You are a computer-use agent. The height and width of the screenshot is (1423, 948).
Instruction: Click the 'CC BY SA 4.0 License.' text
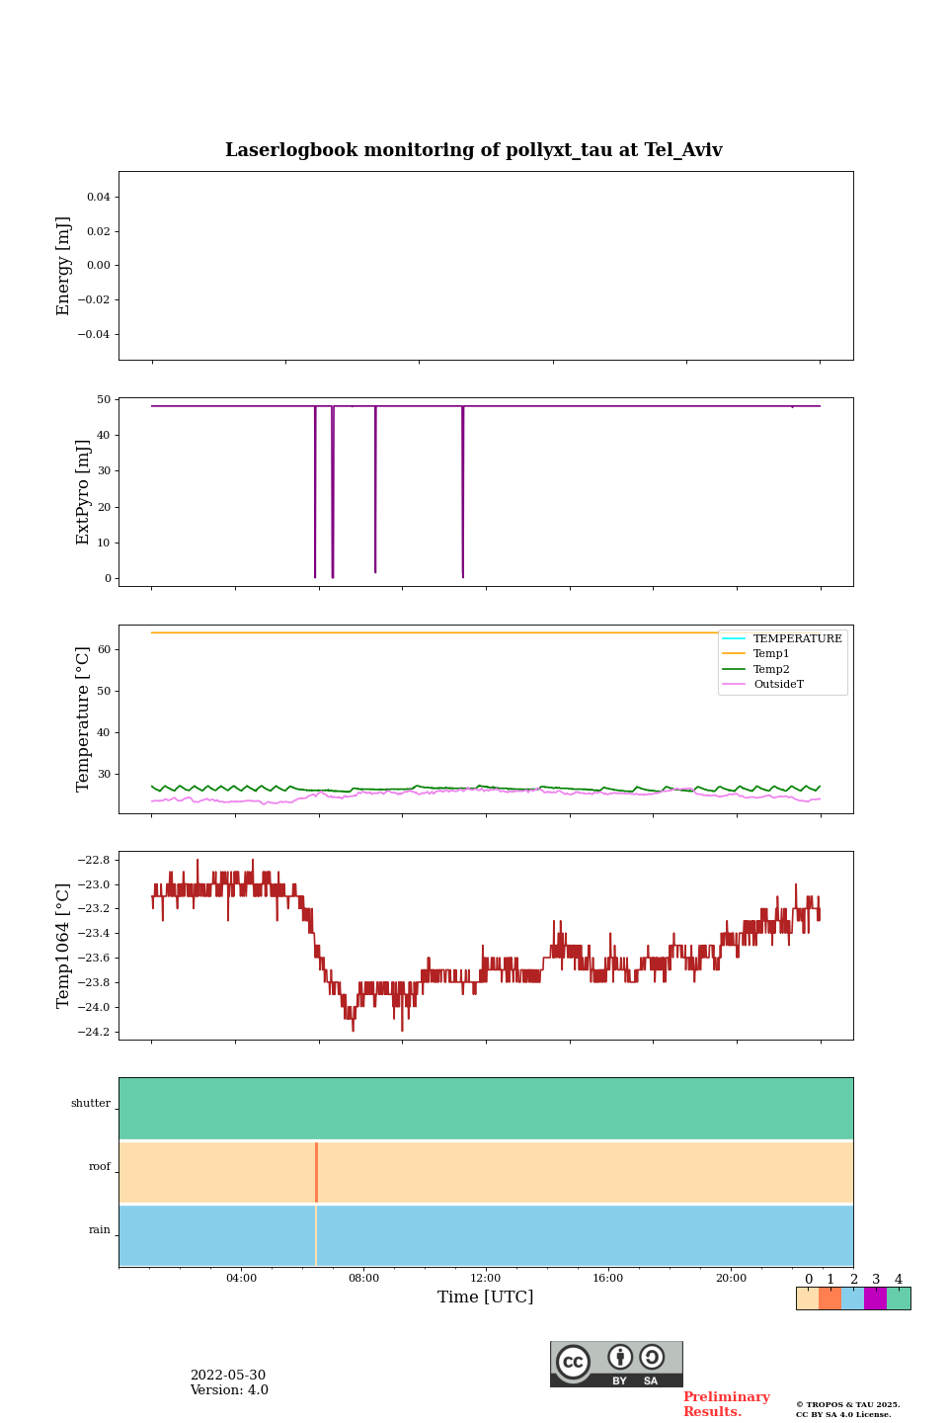(843, 1414)
